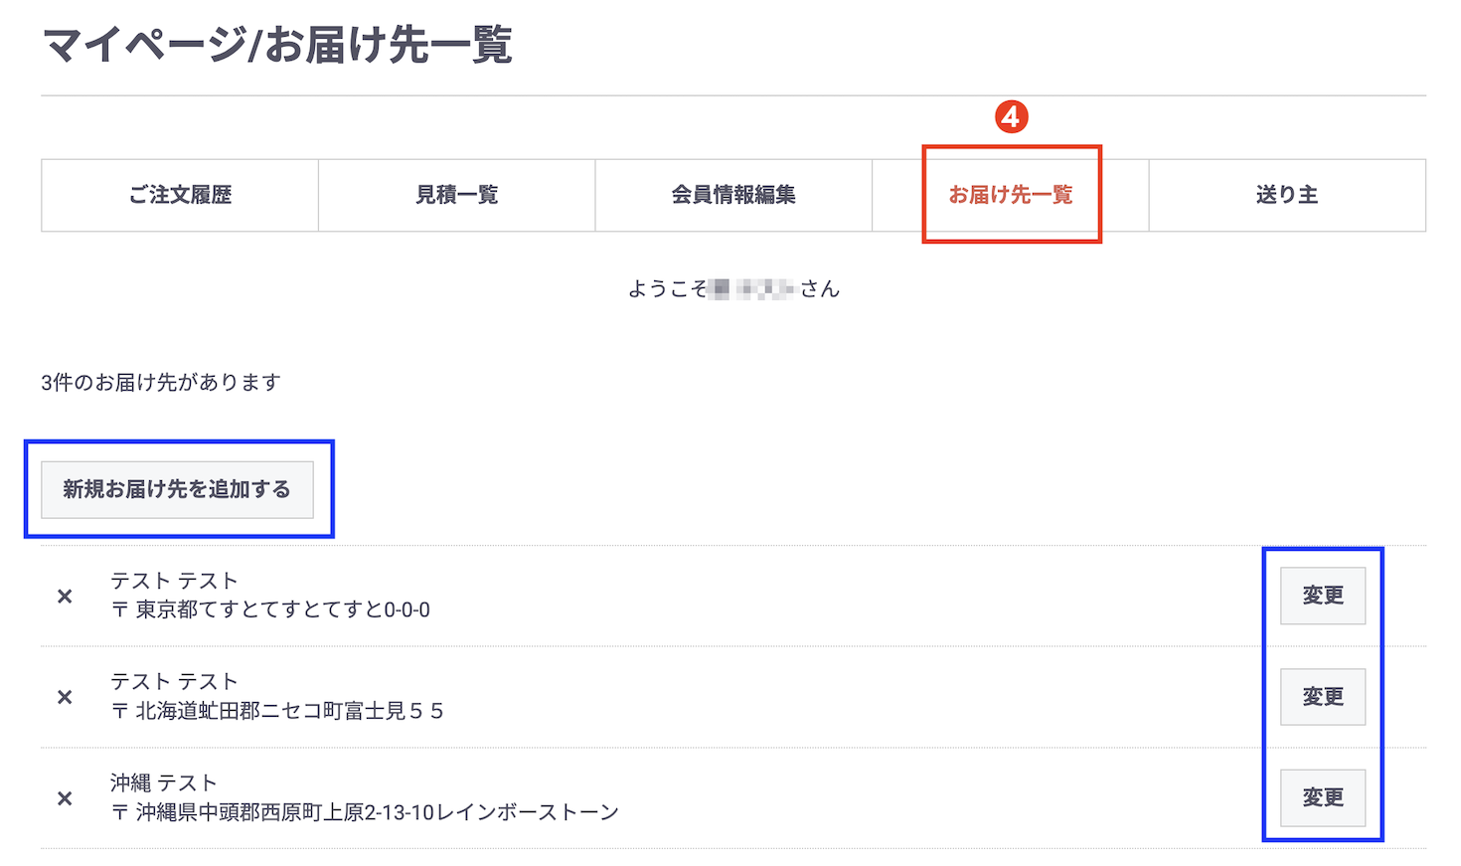
Task: Click the red number 4 step badge
Action: click(x=1011, y=116)
